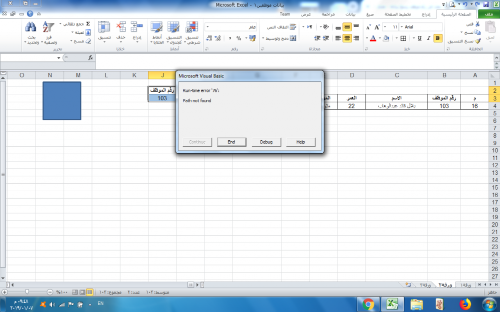Toggle underline formatting

tap(419, 38)
